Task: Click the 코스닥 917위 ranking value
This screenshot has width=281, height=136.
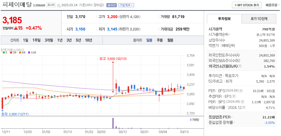Action: pyautogui.click(x=266, y=35)
